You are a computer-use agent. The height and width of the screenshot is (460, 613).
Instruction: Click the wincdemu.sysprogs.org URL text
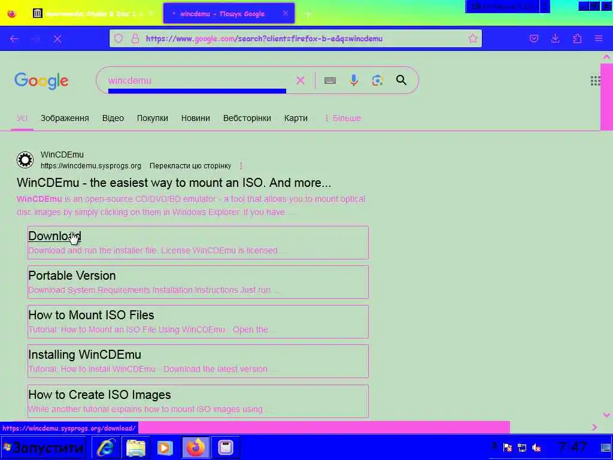pos(91,166)
